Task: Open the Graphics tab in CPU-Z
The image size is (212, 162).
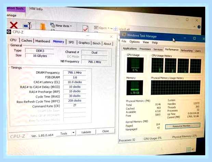Action: (x=84, y=43)
